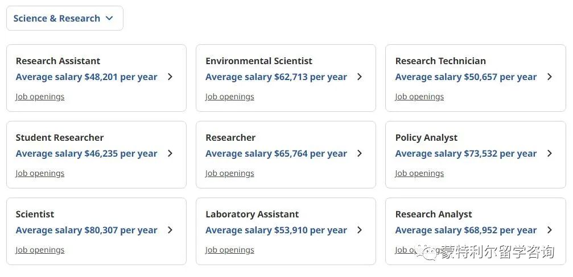Click the chevron arrow beside Research Technician salary
573x277 pixels.
[550, 77]
